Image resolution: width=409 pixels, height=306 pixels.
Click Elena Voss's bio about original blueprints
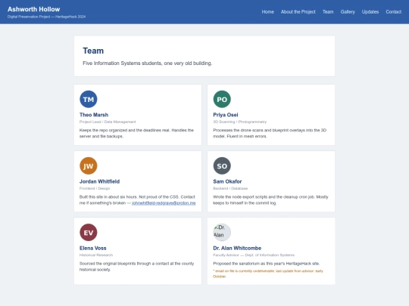(x=136, y=267)
